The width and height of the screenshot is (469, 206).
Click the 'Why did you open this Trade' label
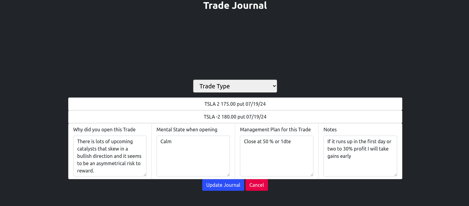coord(104,130)
